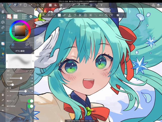Screen dimensions: 162x122
Task: Click the flip horizontal icon
Action: tap(101, 15)
